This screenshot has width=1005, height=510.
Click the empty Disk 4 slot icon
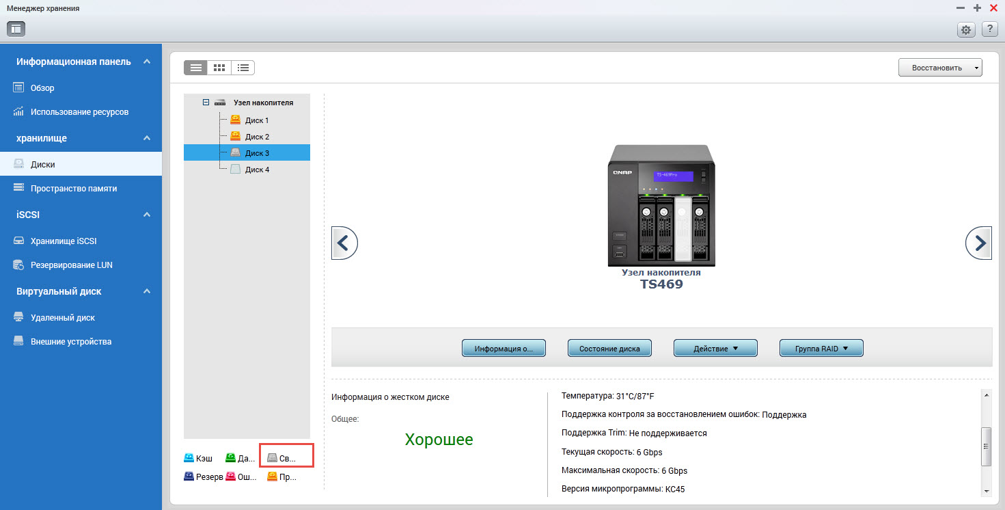(x=236, y=170)
